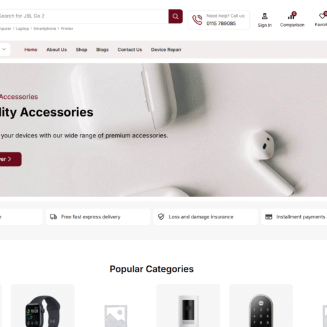Open Favorites heart icon
327x327 pixels.
coord(322,16)
